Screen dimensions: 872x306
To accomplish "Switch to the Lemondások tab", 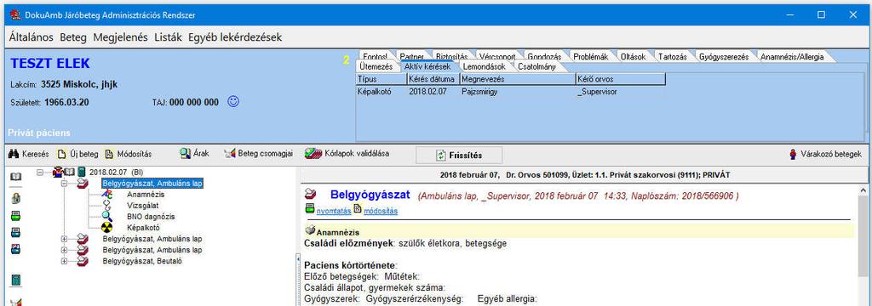I will coord(484,66).
